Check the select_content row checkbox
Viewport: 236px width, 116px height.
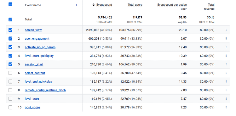pyautogui.click(x=10, y=73)
